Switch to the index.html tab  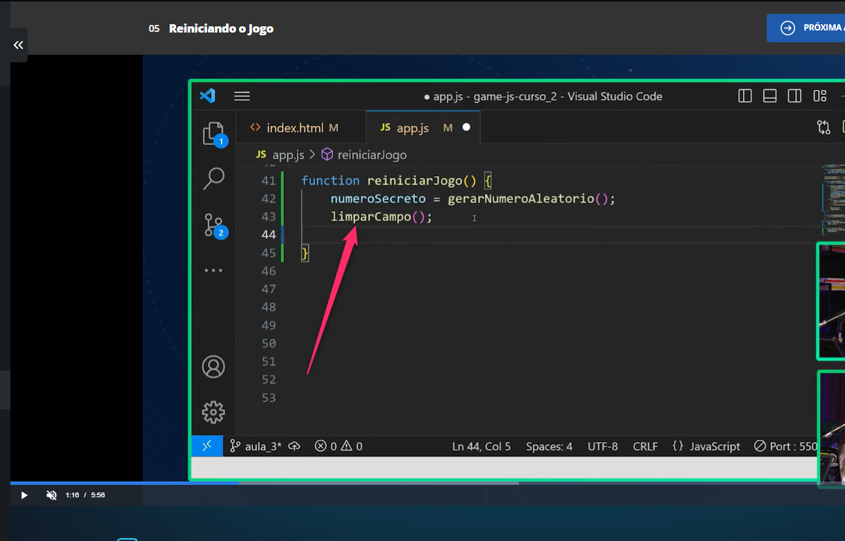[x=294, y=128]
